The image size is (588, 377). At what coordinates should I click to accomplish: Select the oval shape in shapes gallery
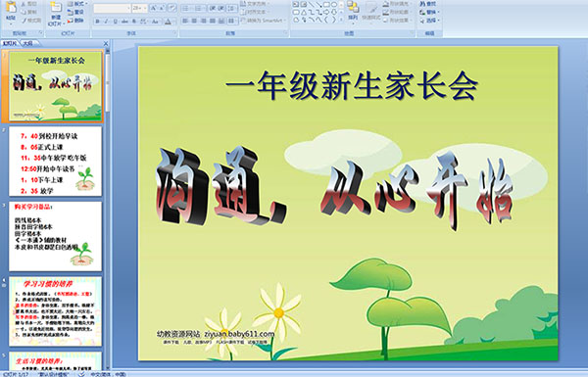[333, 5]
